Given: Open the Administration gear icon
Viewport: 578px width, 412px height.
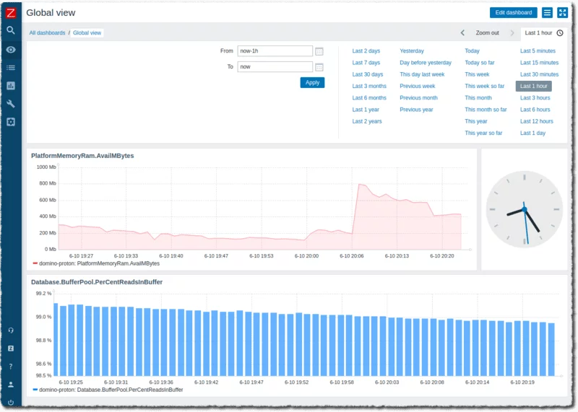Looking at the screenshot, I should tap(11, 122).
